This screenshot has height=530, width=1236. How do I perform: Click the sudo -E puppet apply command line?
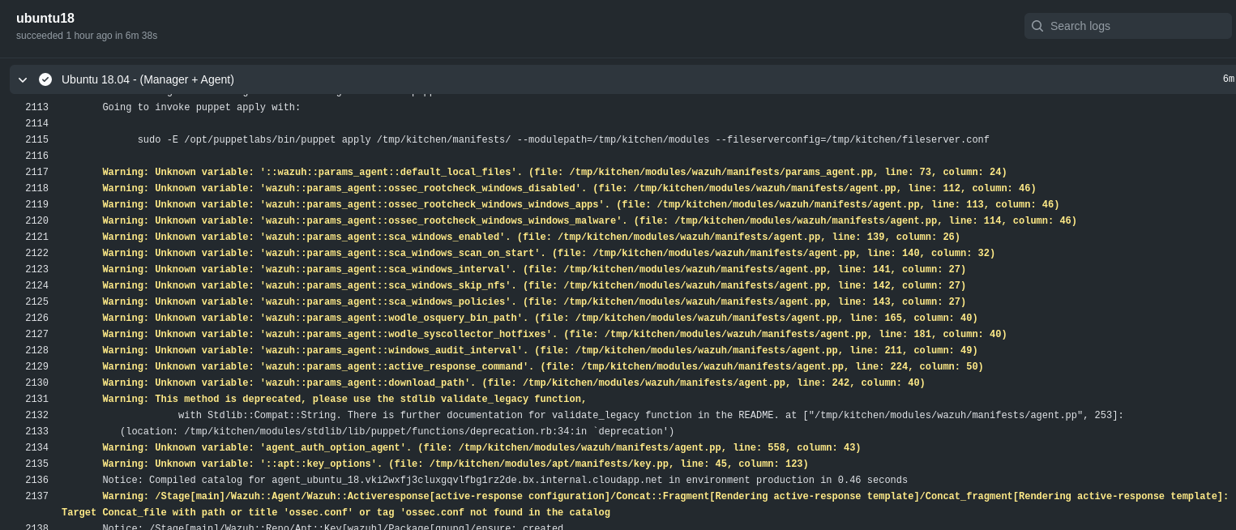pyautogui.click(x=563, y=140)
